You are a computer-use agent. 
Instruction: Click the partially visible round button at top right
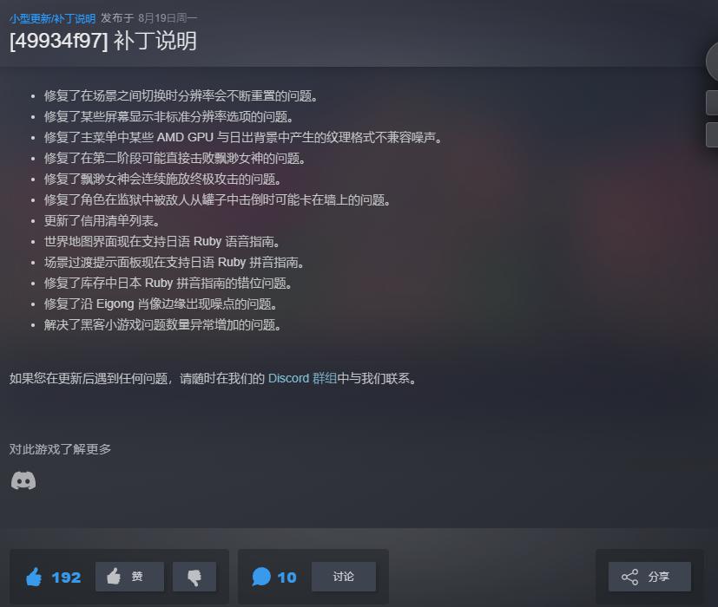point(712,61)
